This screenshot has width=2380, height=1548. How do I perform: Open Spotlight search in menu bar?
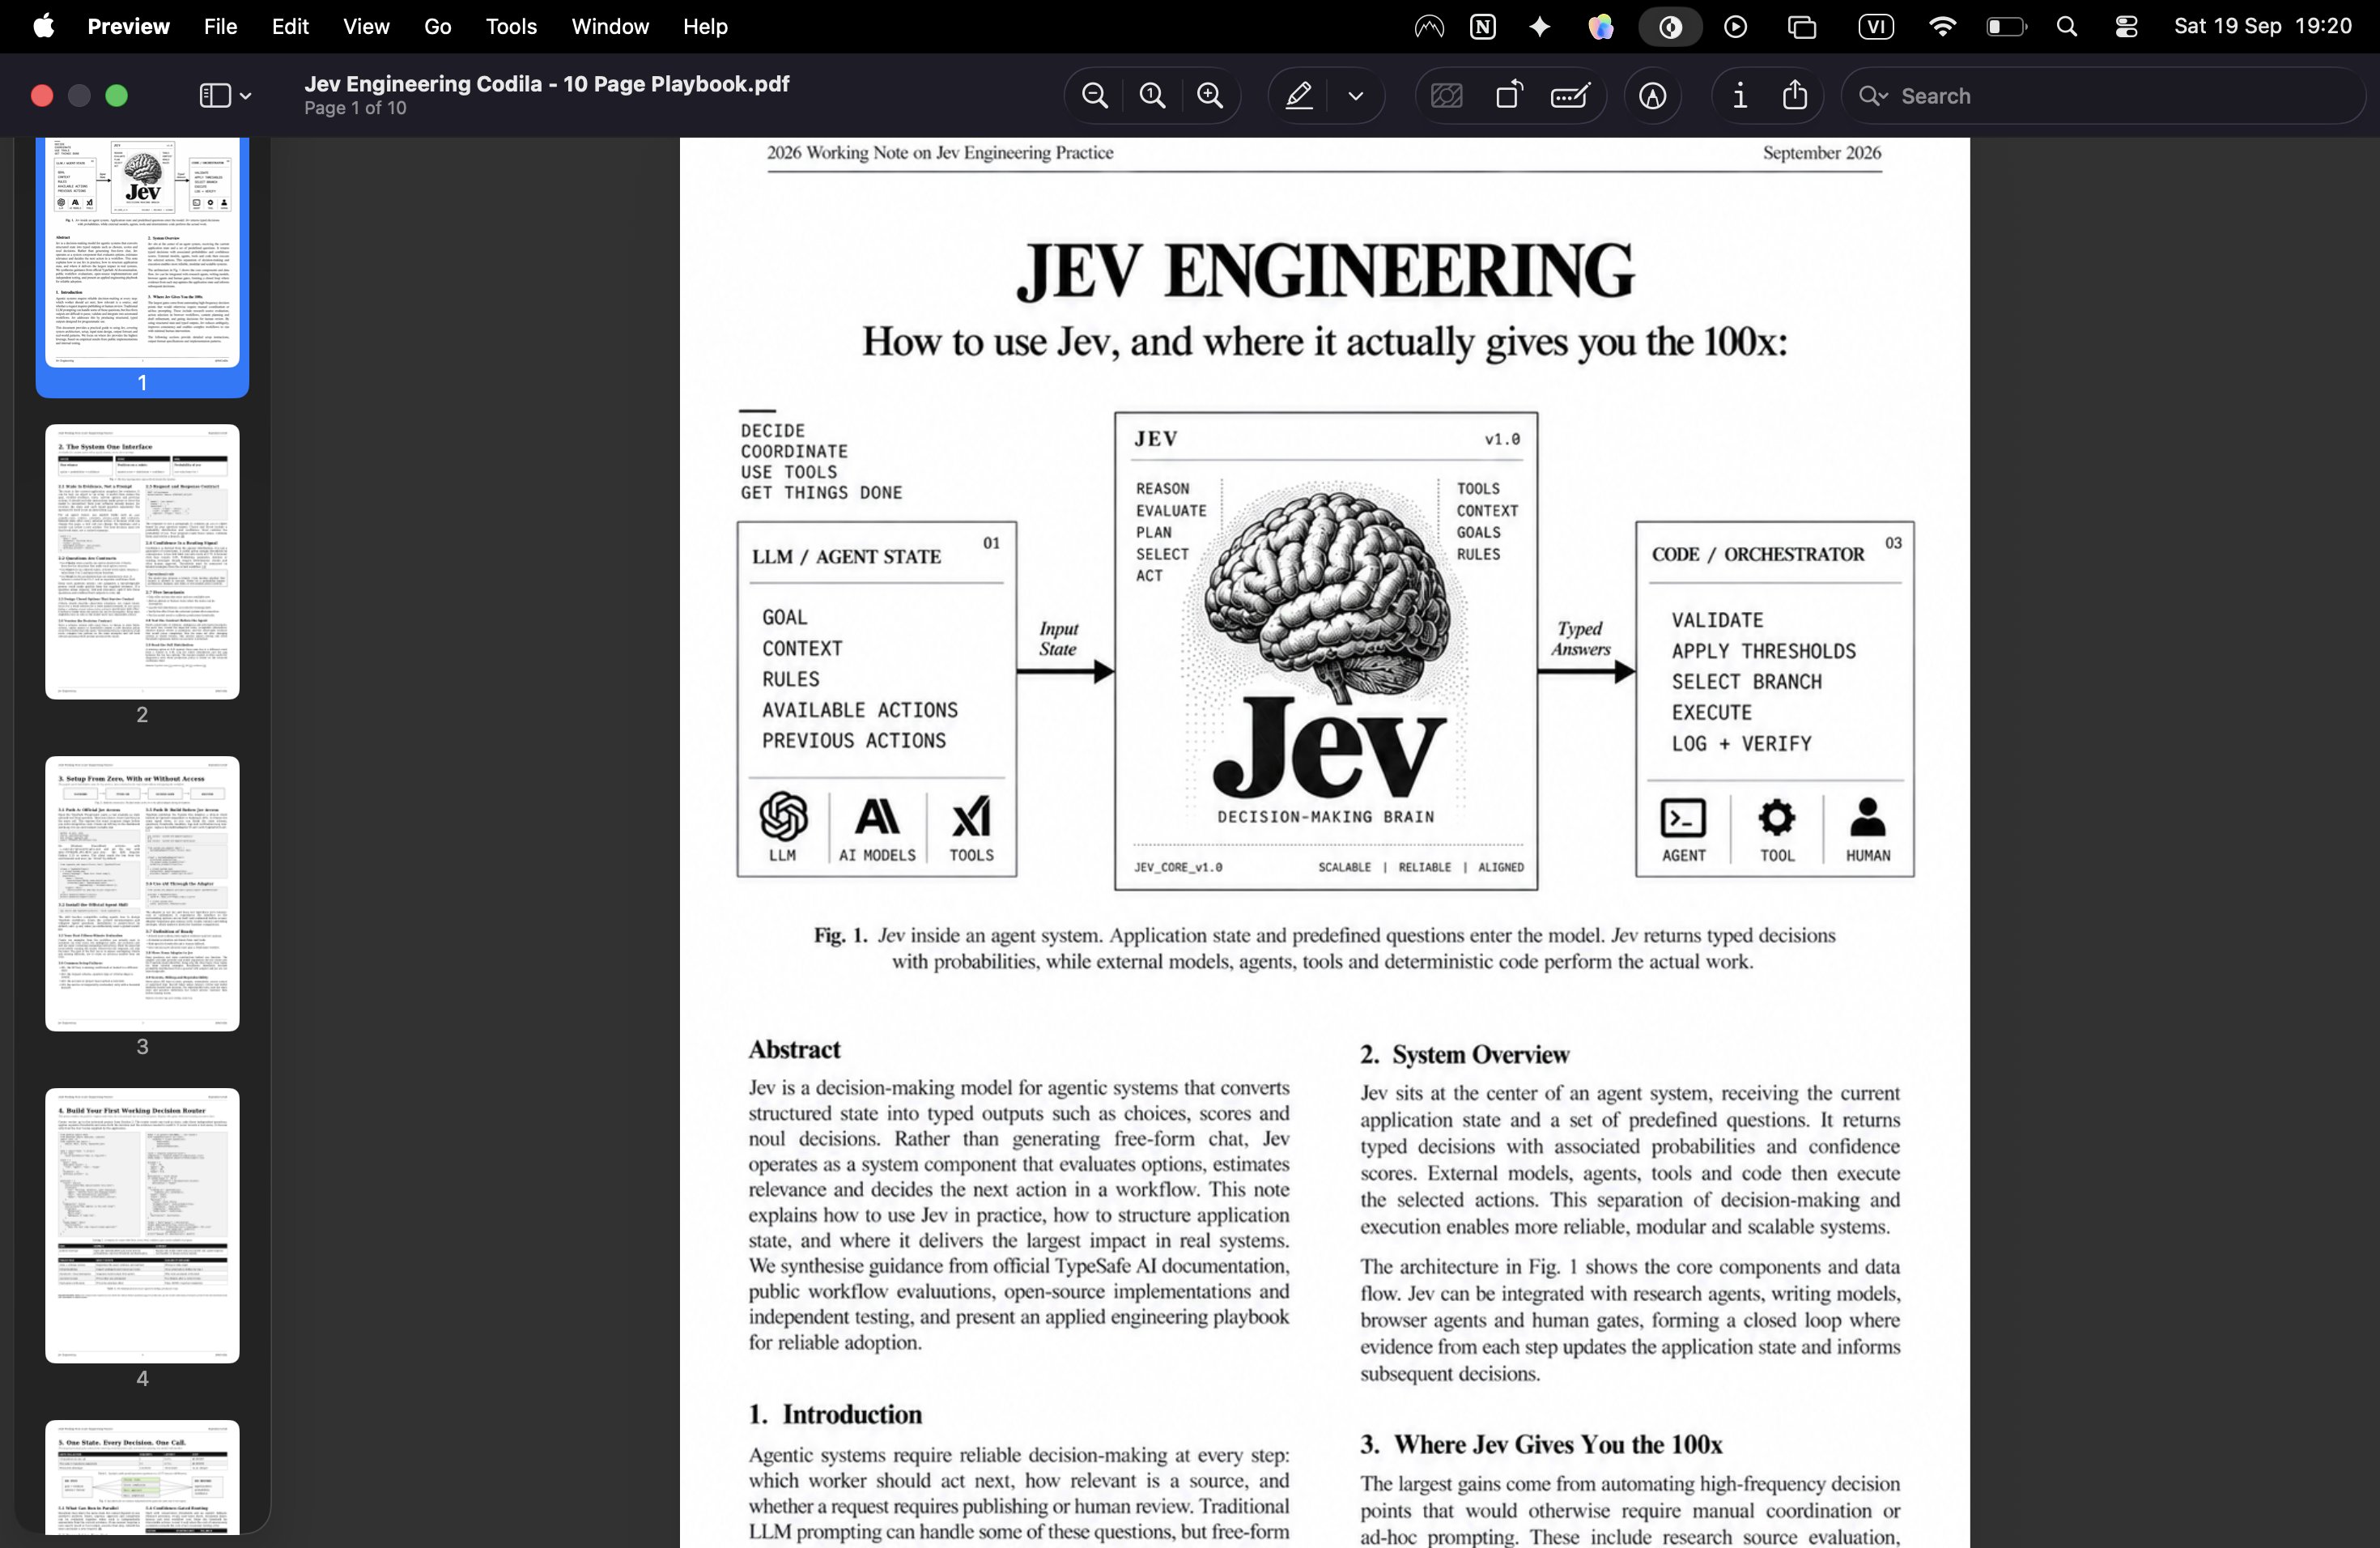point(2067,27)
